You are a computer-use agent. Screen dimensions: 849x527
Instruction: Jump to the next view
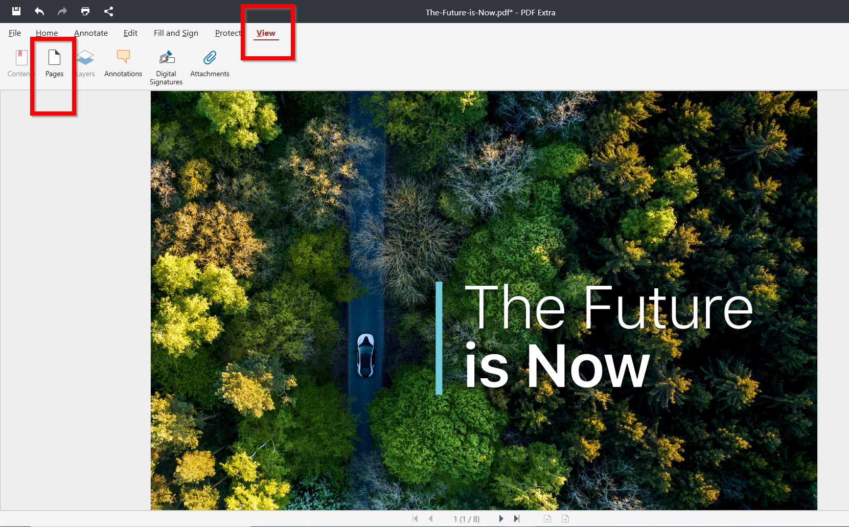click(565, 518)
